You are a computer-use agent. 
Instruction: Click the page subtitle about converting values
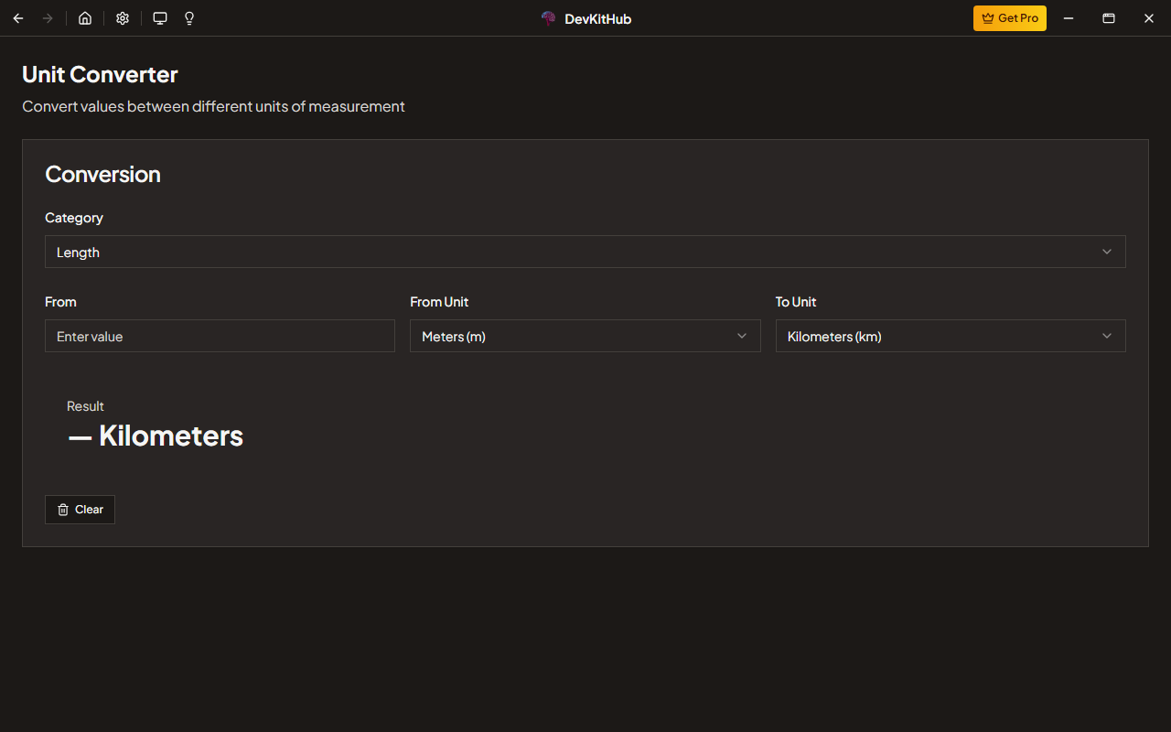coord(213,106)
